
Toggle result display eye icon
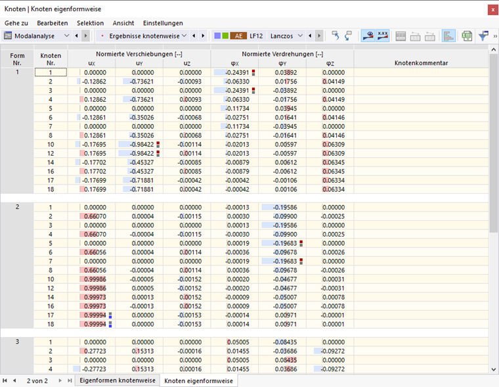click(x=368, y=35)
